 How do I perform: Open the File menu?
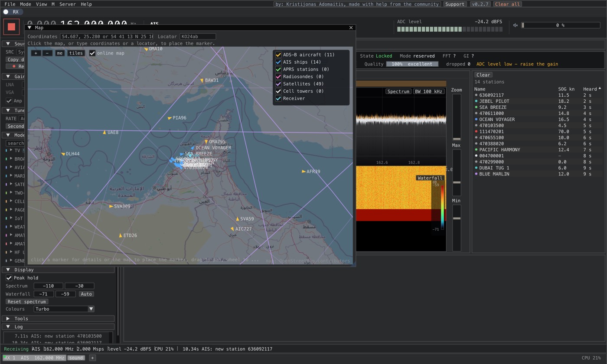(10, 4)
